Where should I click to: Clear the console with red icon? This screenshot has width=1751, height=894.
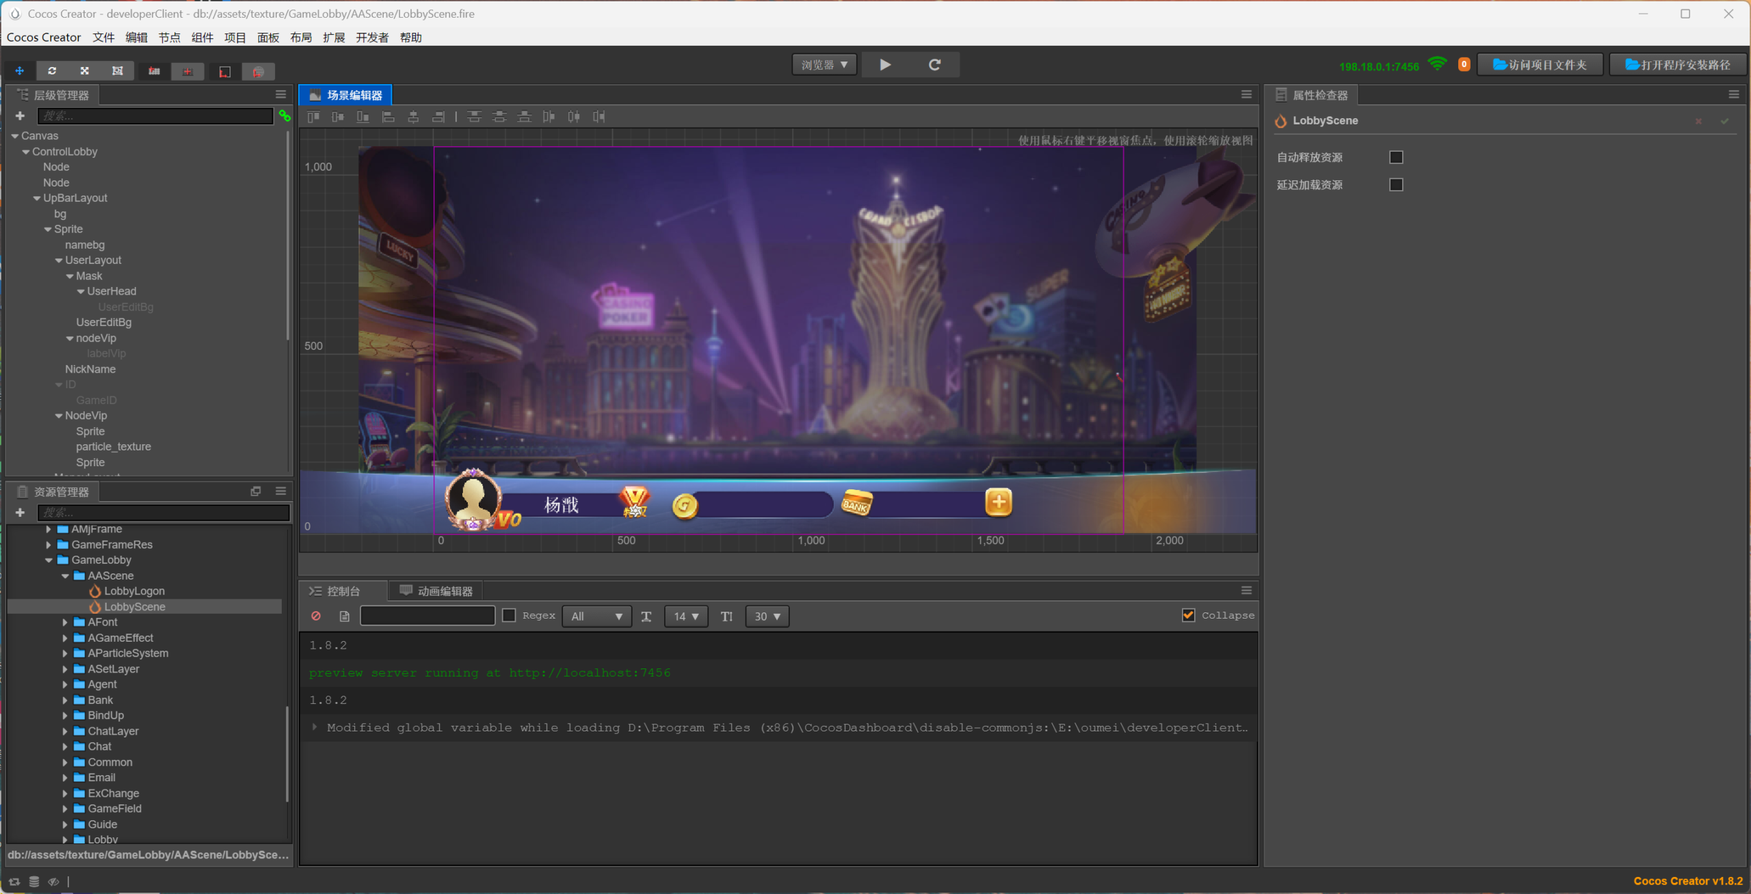pos(316,617)
